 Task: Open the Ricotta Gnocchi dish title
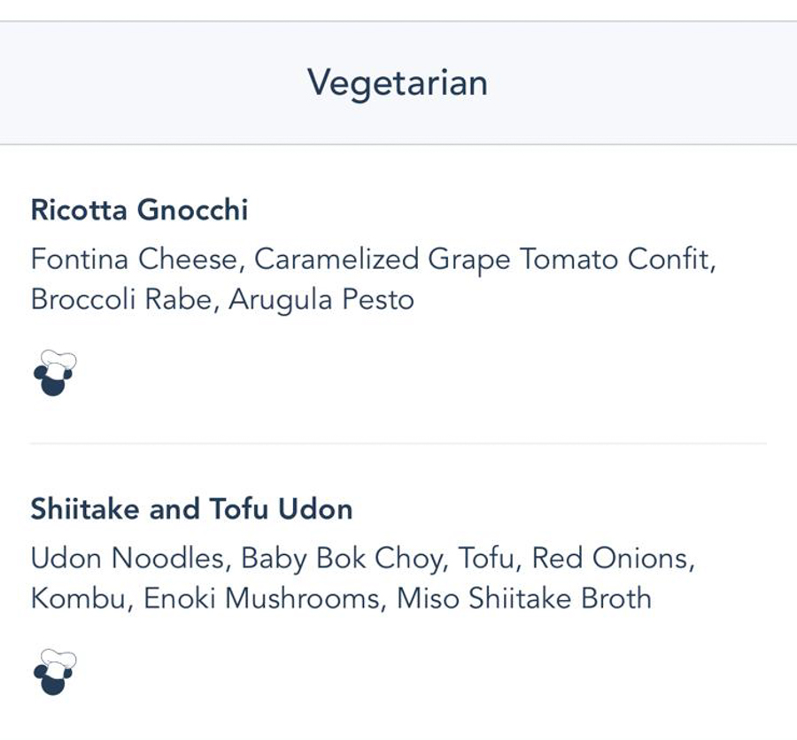139,210
